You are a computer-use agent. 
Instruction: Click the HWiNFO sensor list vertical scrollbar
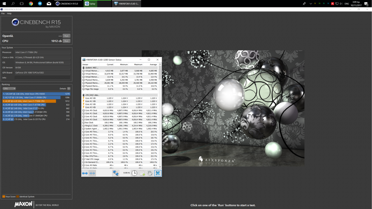tap(160, 116)
